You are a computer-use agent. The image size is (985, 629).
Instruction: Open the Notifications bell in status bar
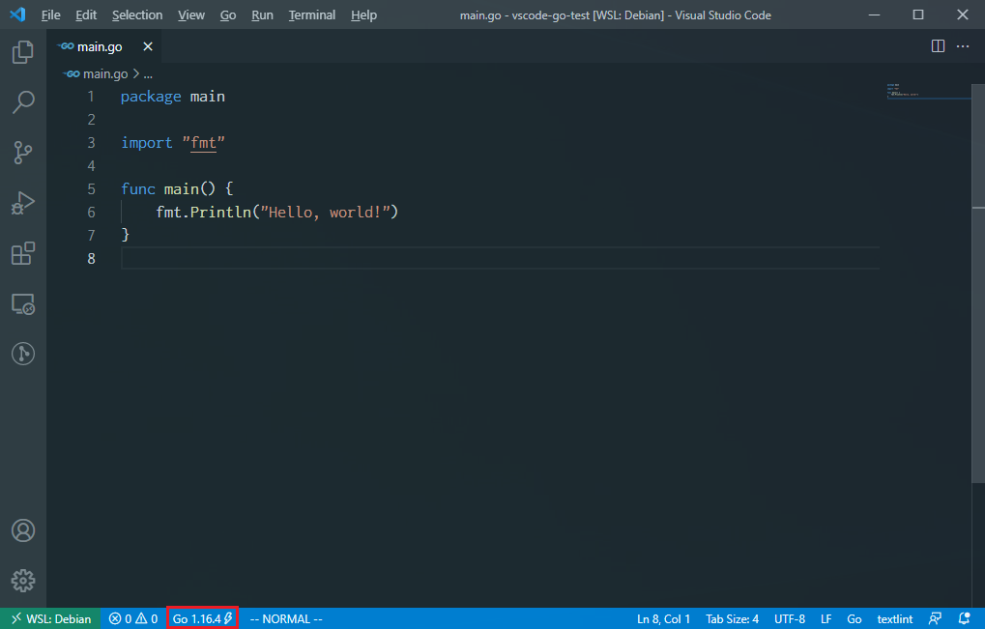(x=963, y=618)
